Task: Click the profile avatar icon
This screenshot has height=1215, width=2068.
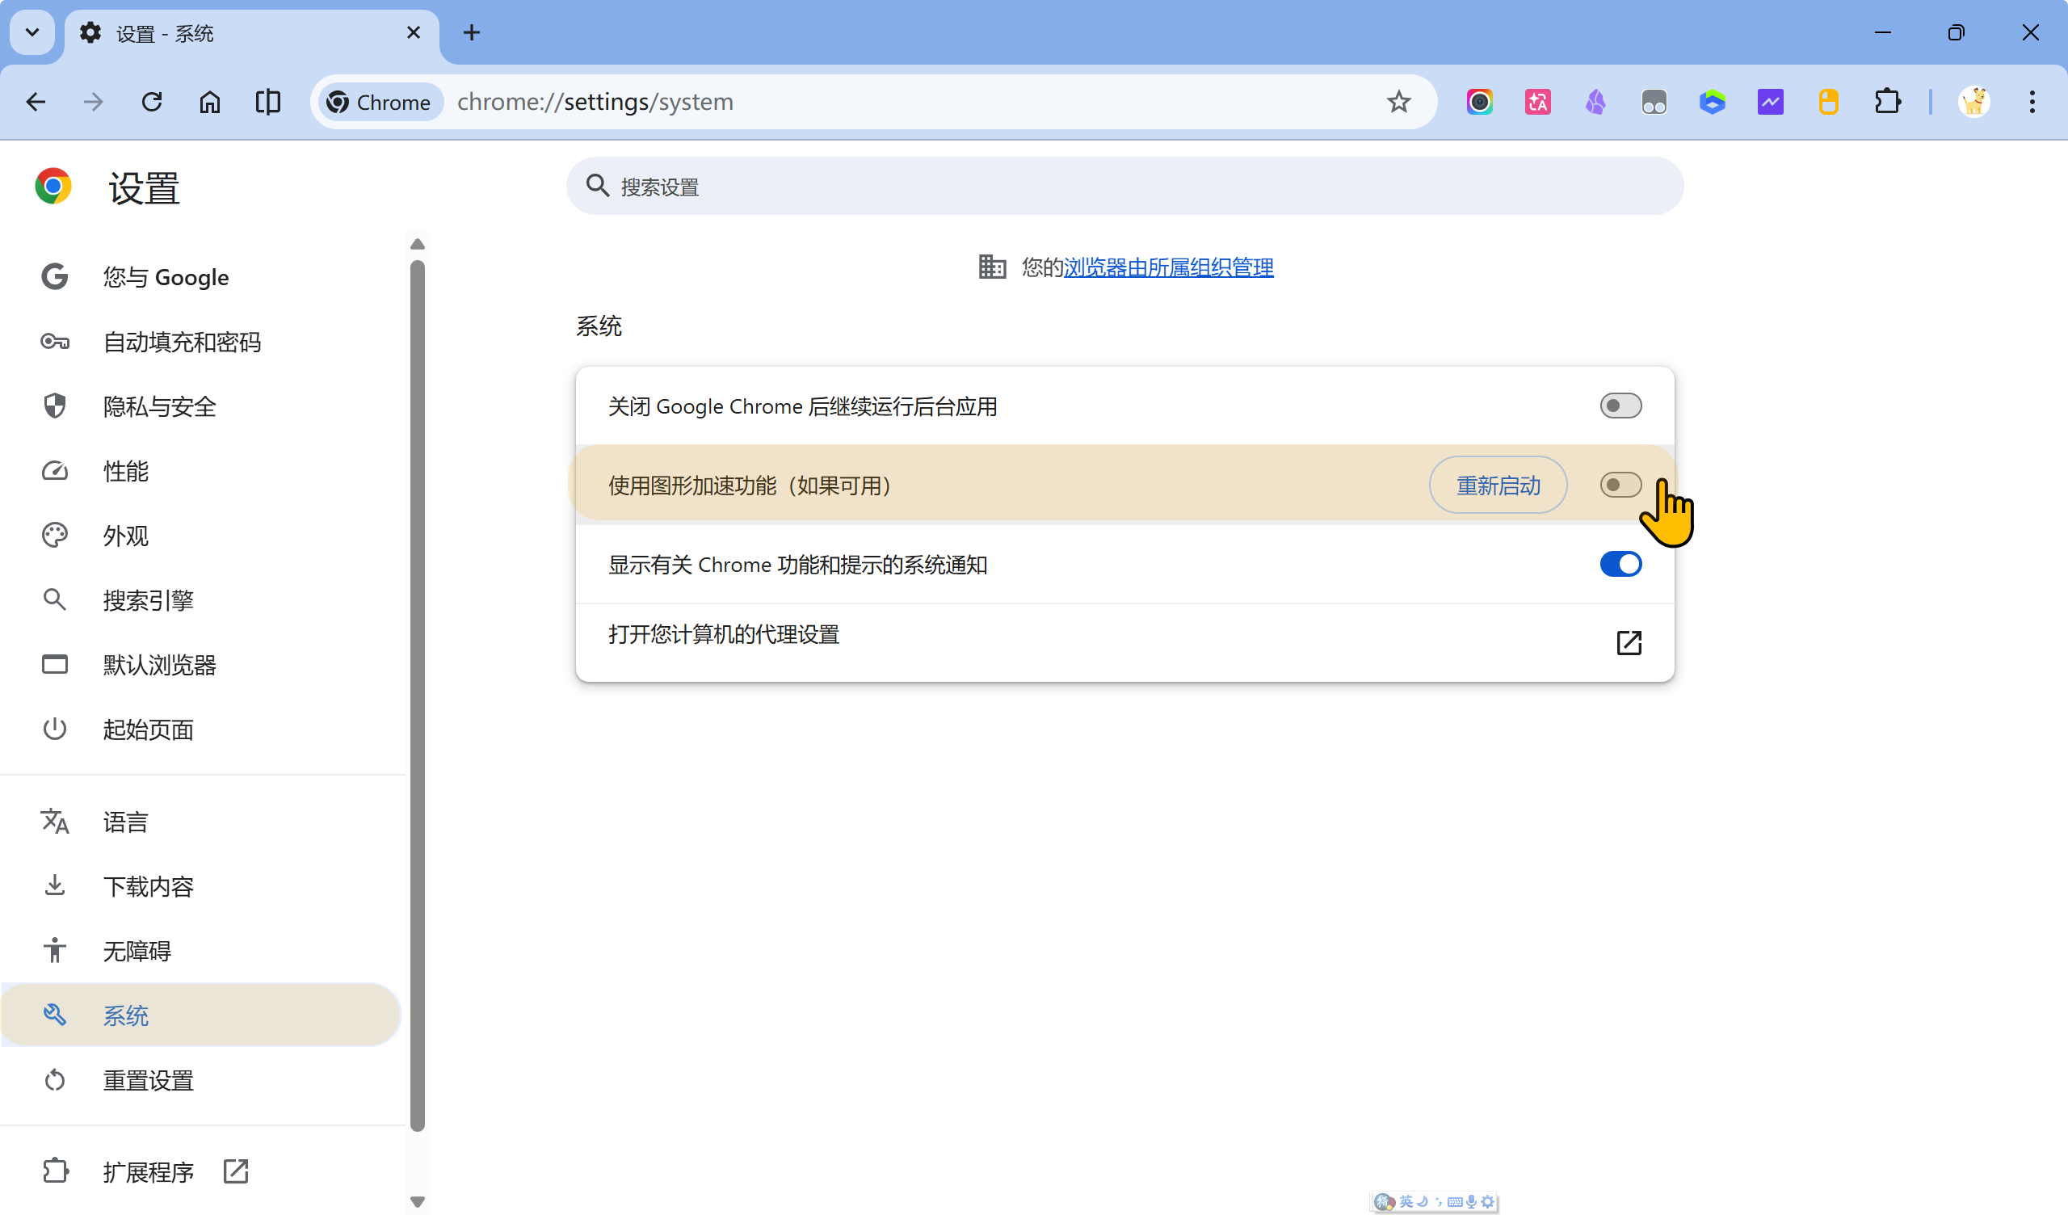Action: pyautogui.click(x=1973, y=102)
